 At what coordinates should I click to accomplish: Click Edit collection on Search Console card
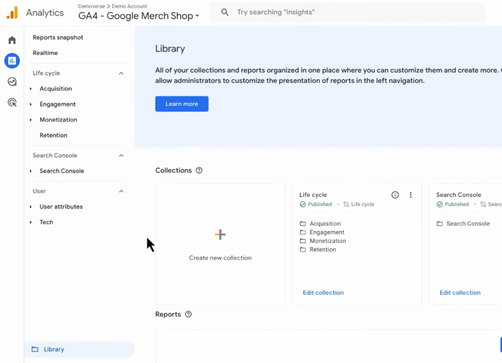[460, 292]
